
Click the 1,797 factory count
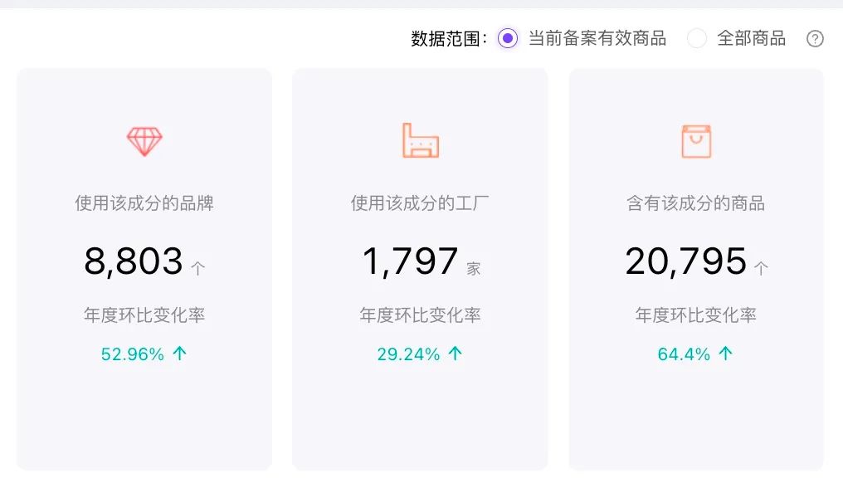(410, 261)
